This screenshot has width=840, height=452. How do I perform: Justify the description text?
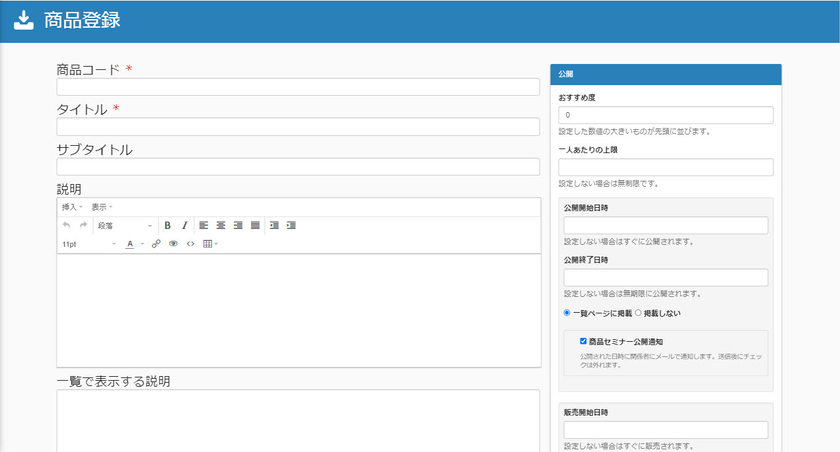tap(255, 226)
